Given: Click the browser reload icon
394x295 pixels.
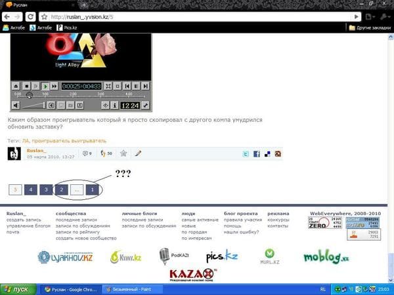Looking at the screenshot, I should pyautogui.click(x=30, y=17).
